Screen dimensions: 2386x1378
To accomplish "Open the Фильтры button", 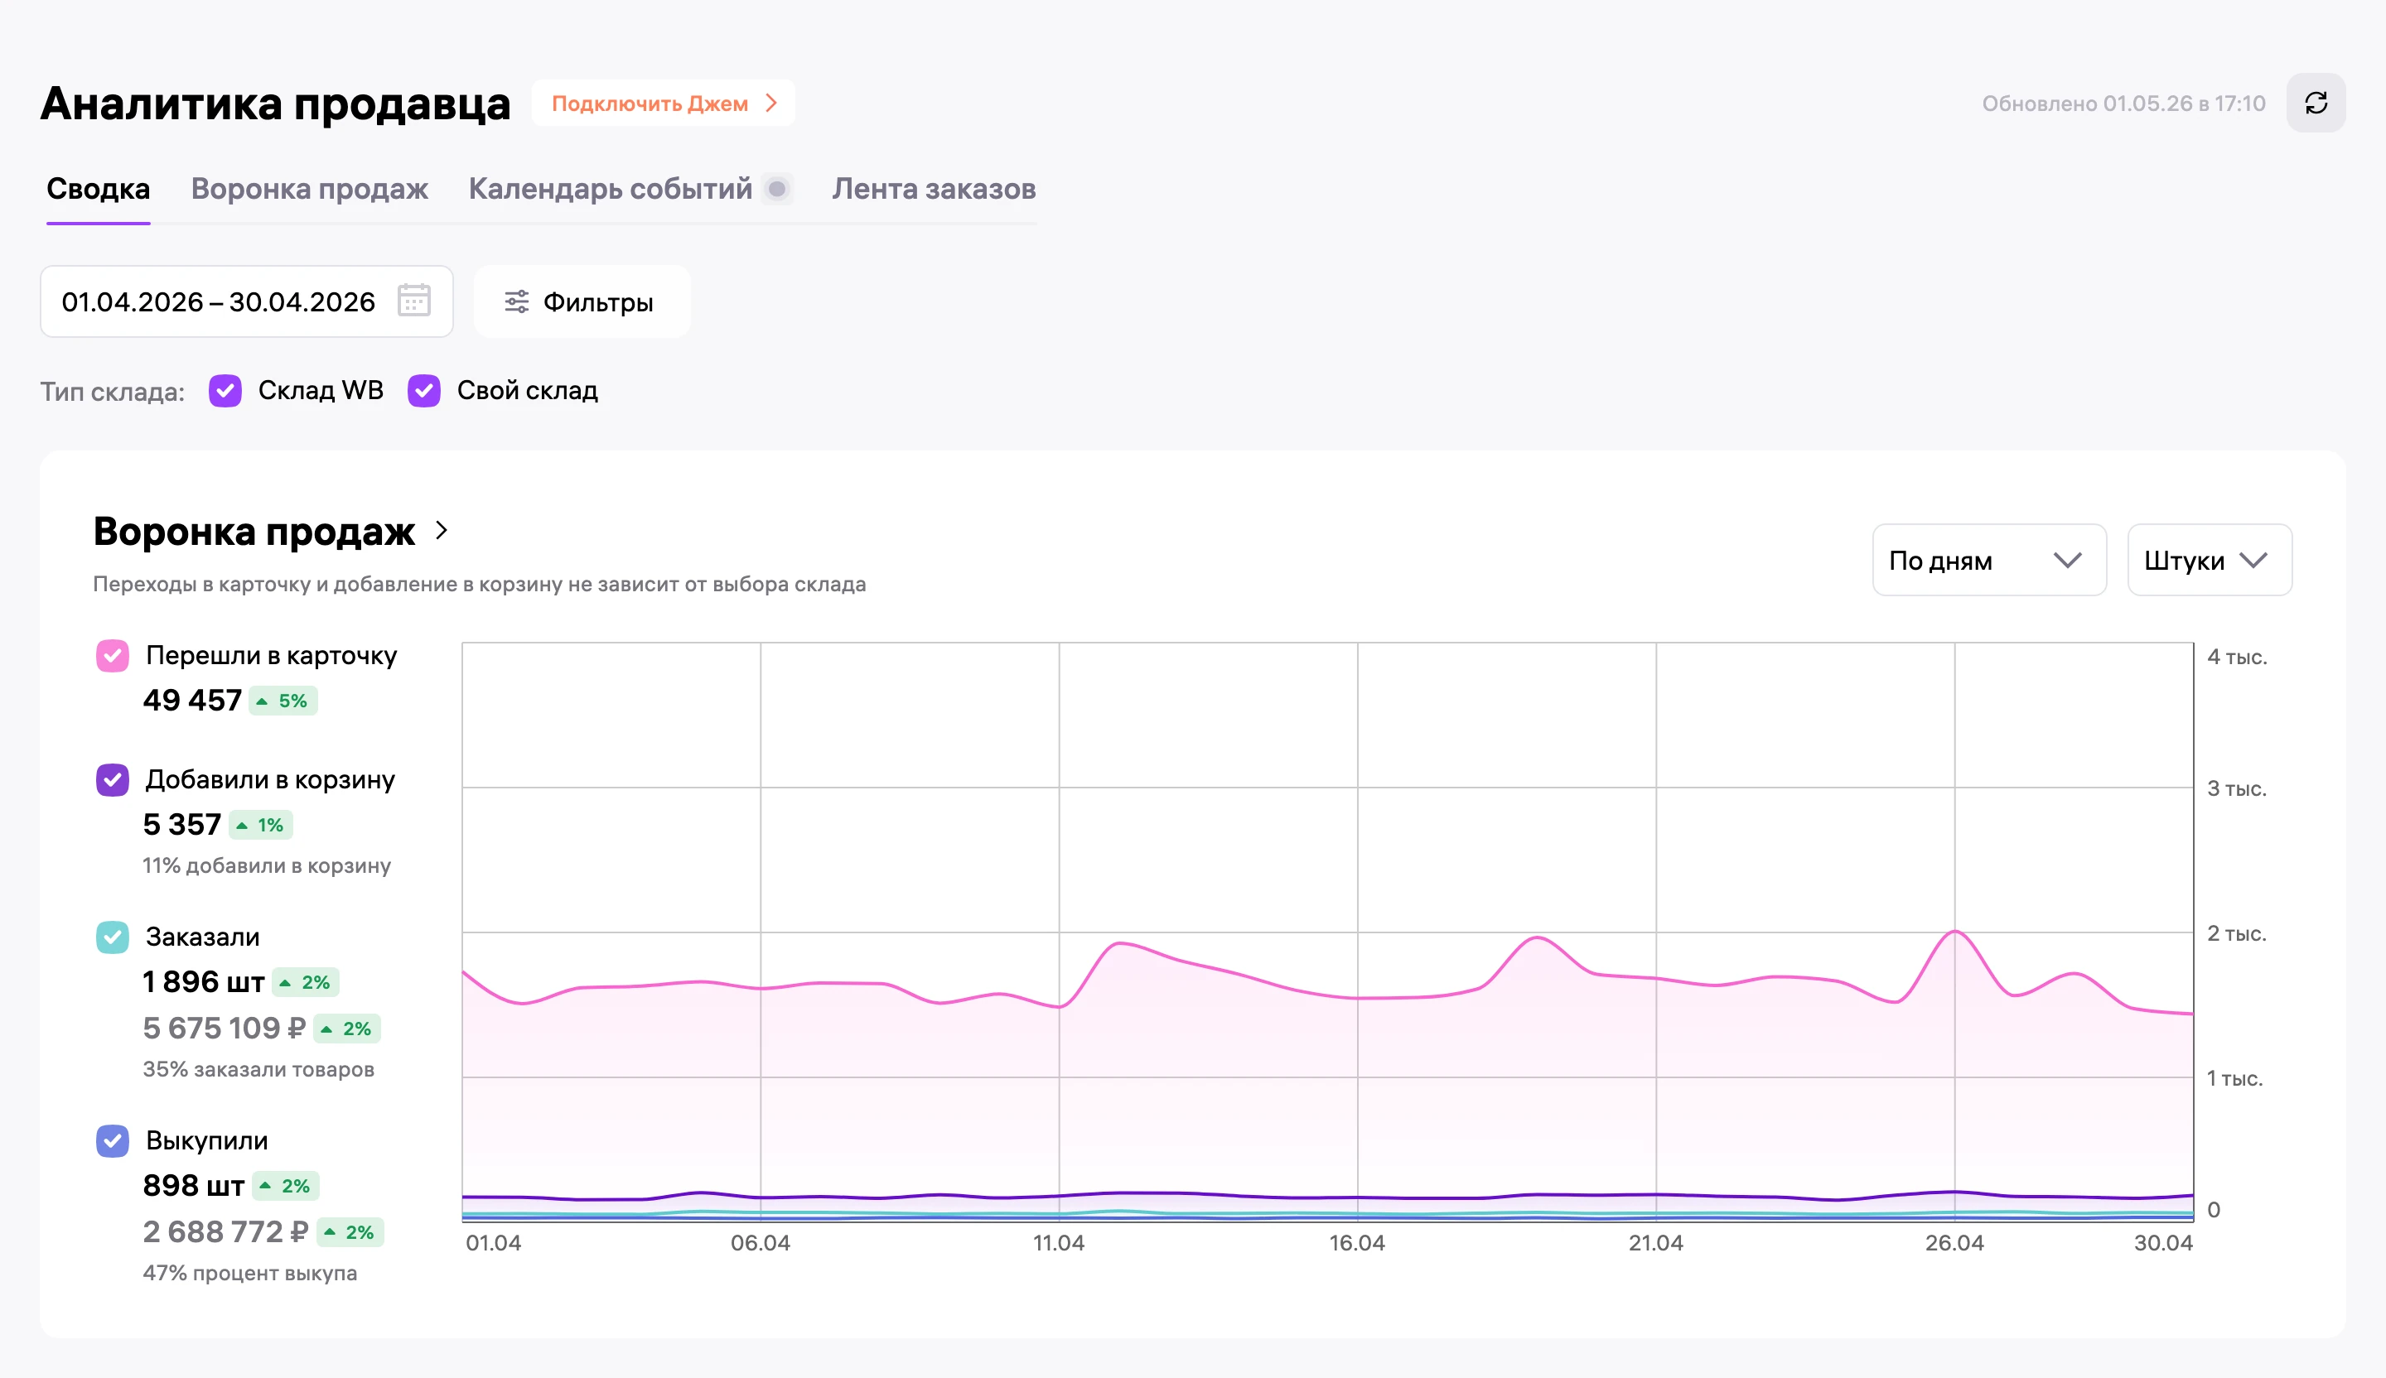I will pos(582,302).
